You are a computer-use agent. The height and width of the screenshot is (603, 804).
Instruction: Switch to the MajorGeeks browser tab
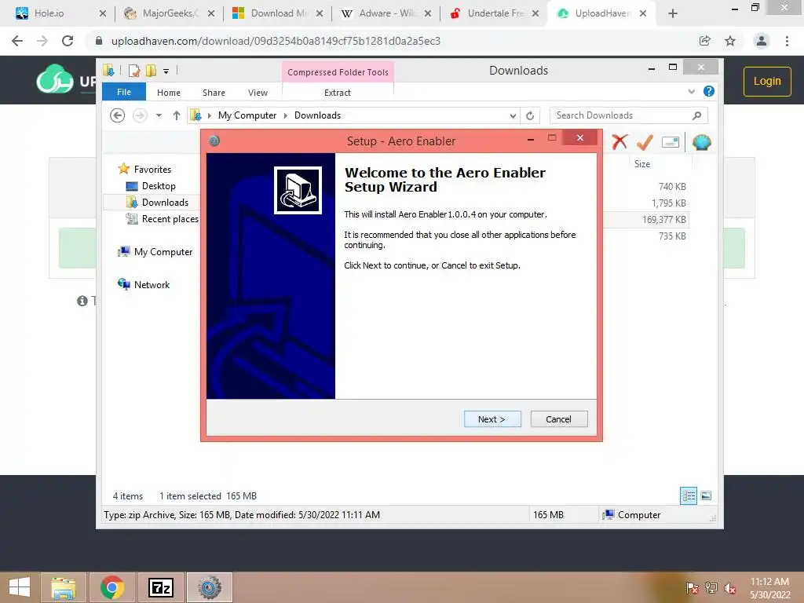point(170,13)
